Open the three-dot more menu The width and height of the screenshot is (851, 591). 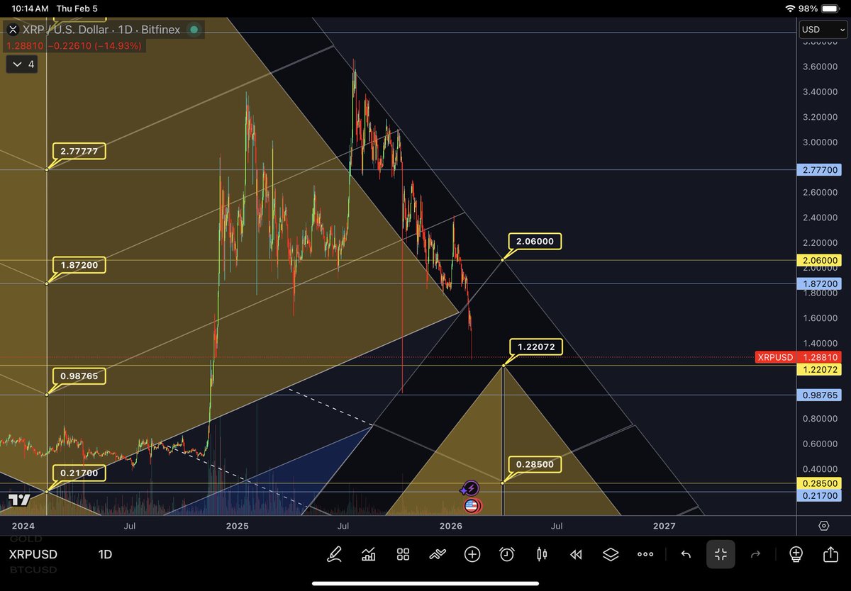tap(645, 555)
